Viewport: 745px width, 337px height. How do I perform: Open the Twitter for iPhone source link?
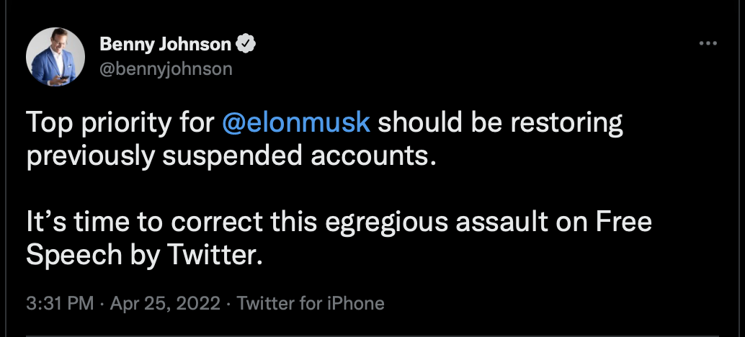311,303
